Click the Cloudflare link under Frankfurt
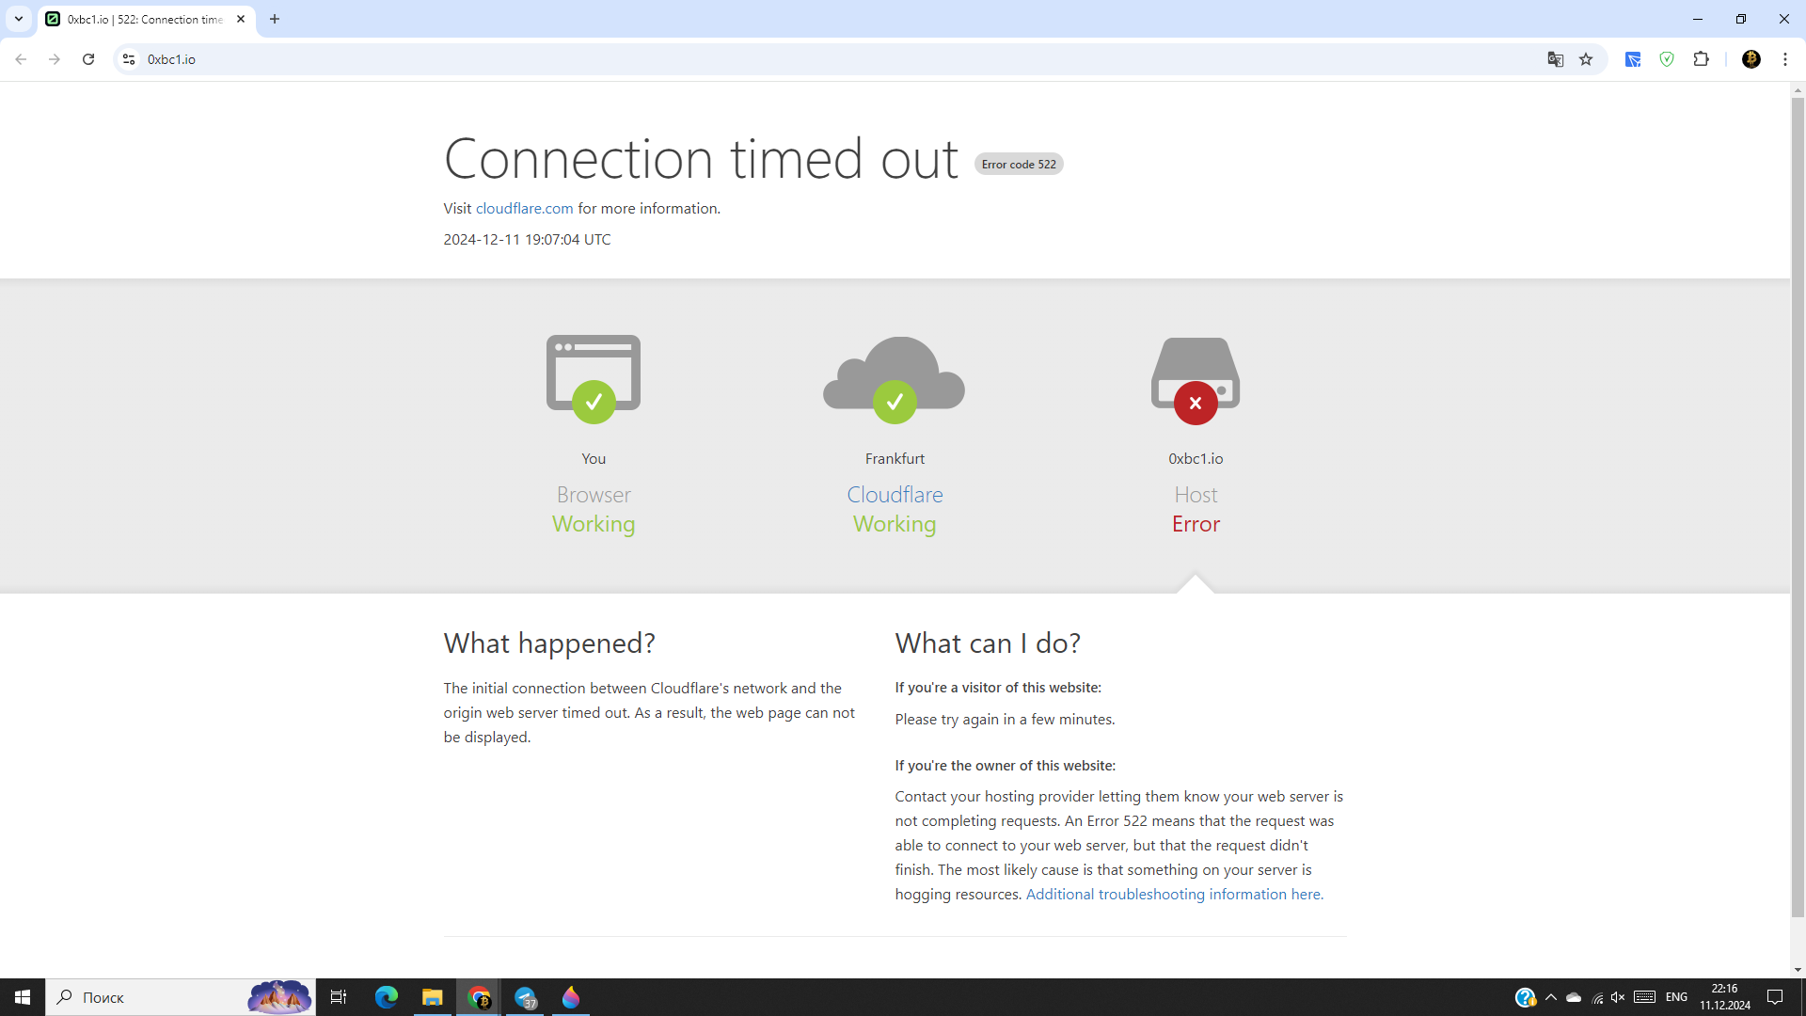Screen dimensions: 1806x1016 coord(895,494)
